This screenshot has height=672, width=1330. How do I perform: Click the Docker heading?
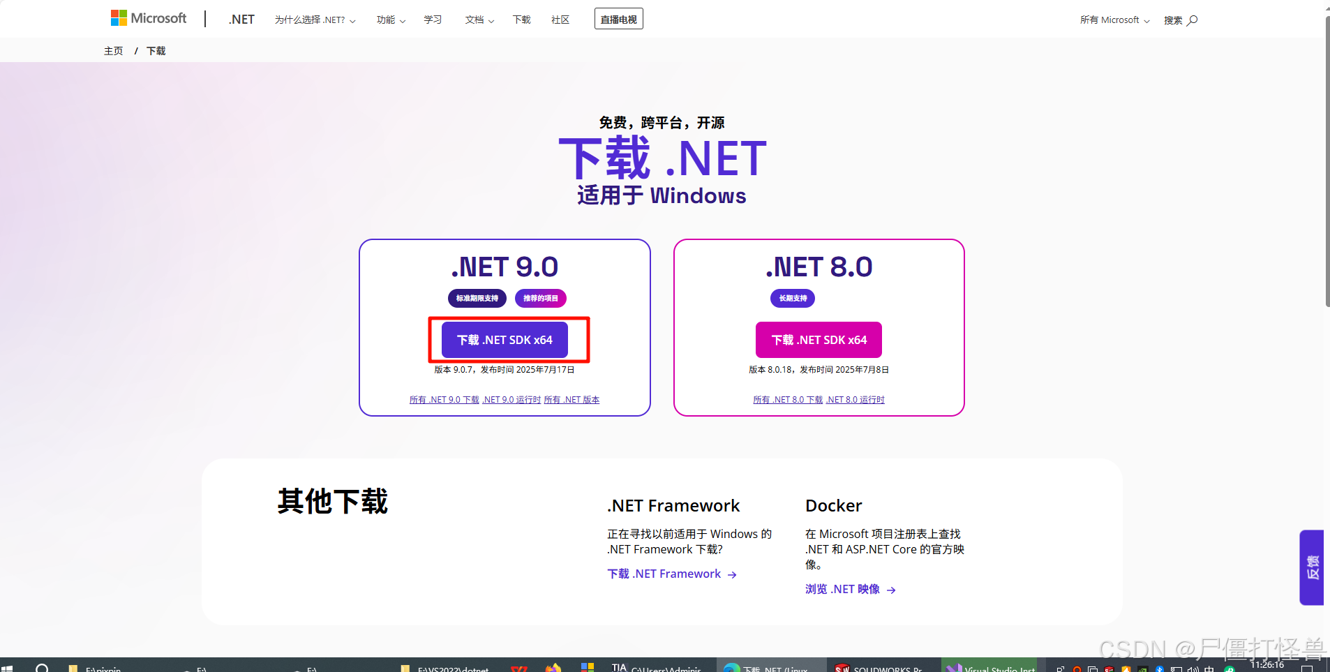pyautogui.click(x=834, y=505)
